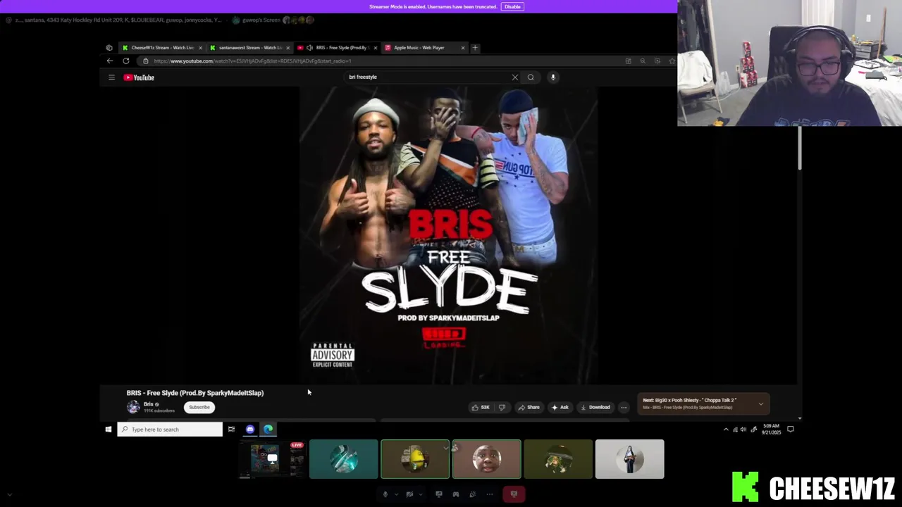This screenshot has width=902, height=507.
Task: Select the yellow character participant tile
Action: coord(415,459)
